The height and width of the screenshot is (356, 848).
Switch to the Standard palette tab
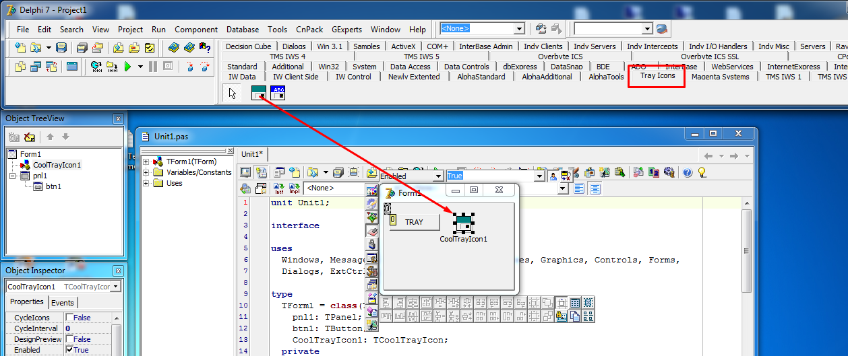coord(242,67)
